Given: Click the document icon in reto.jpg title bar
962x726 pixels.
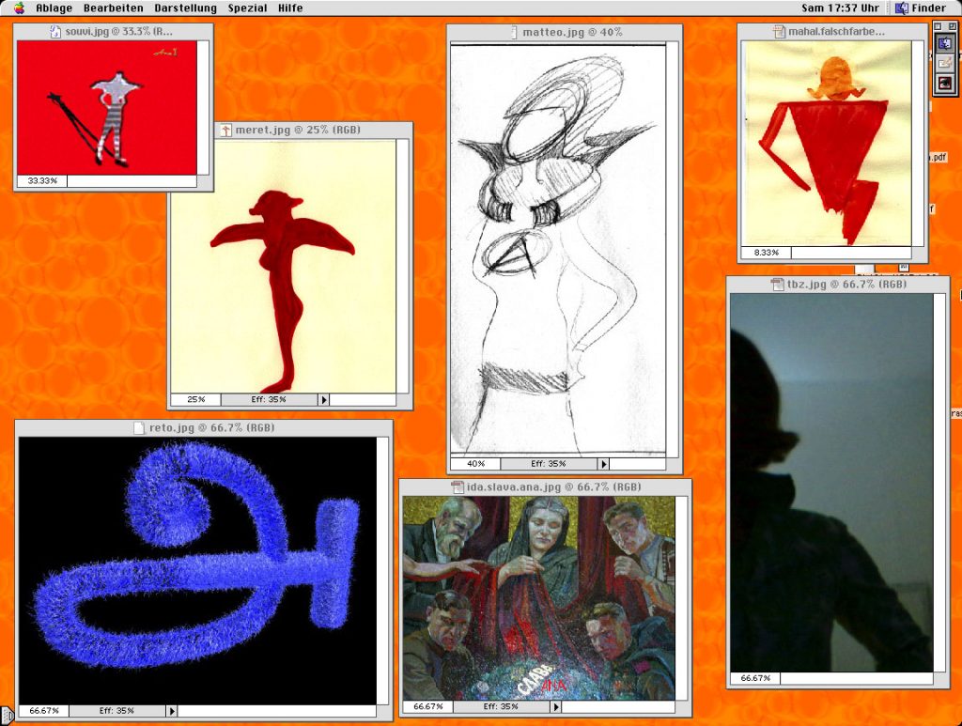Looking at the screenshot, I should (141, 428).
